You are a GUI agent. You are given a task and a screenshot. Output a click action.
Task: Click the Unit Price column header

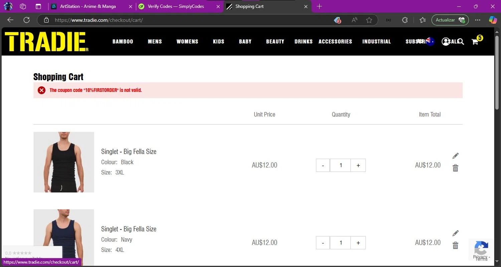pos(265,114)
